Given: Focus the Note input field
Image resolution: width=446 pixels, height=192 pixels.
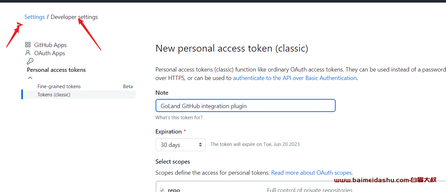Looking at the screenshot, I should [246, 106].
